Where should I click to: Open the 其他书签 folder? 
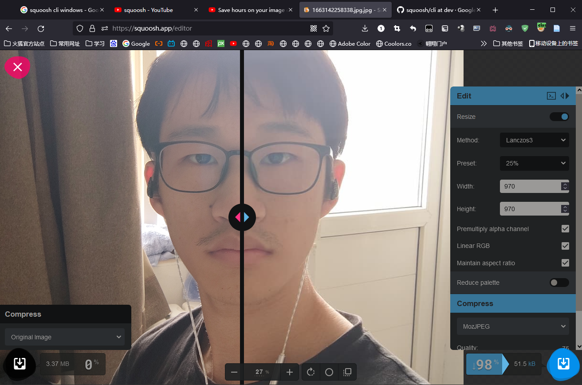(x=508, y=43)
